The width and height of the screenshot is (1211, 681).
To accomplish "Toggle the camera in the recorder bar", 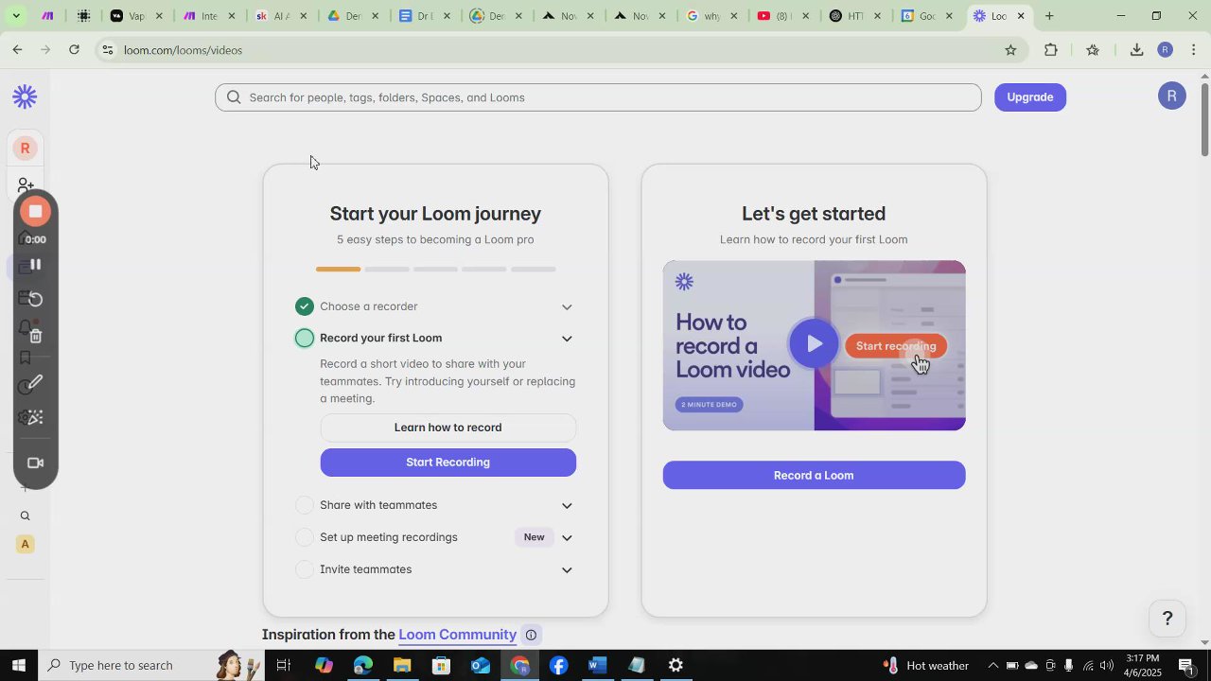I will tap(35, 463).
